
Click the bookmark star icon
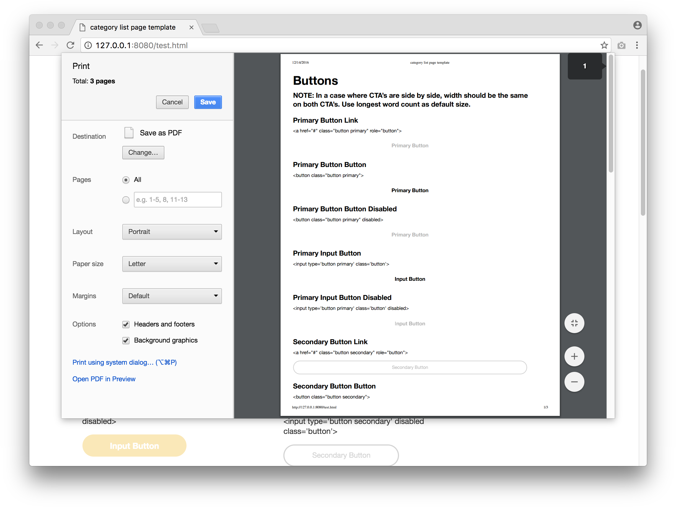point(604,46)
